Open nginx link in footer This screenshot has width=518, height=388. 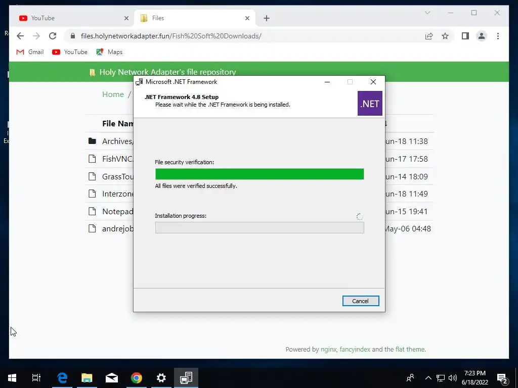[328, 350]
